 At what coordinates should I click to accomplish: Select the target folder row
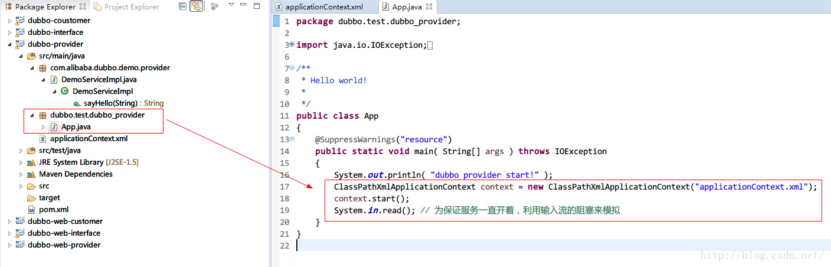point(50,198)
